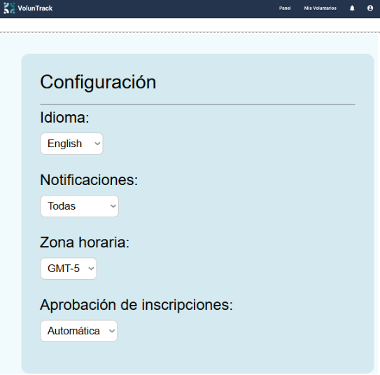Expand the Notificaciones dropdown showing Todas
Image resolution: width=380 pixels, height=375 pixels.
click(79, 206)
